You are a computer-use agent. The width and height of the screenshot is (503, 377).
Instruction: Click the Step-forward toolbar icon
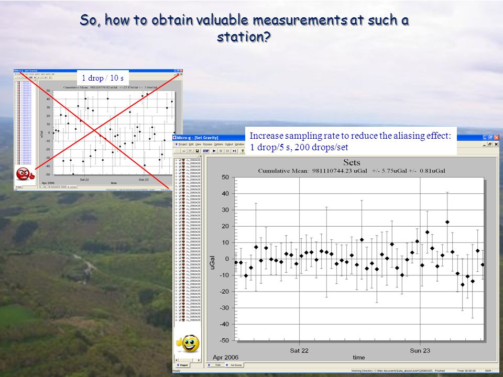point(234,151)
